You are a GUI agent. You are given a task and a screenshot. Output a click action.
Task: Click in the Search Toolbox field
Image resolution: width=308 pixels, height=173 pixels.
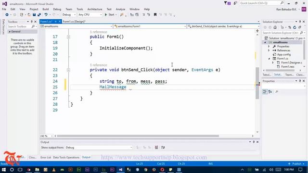[20, 26]
